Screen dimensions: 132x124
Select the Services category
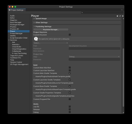tap(13, 40)
